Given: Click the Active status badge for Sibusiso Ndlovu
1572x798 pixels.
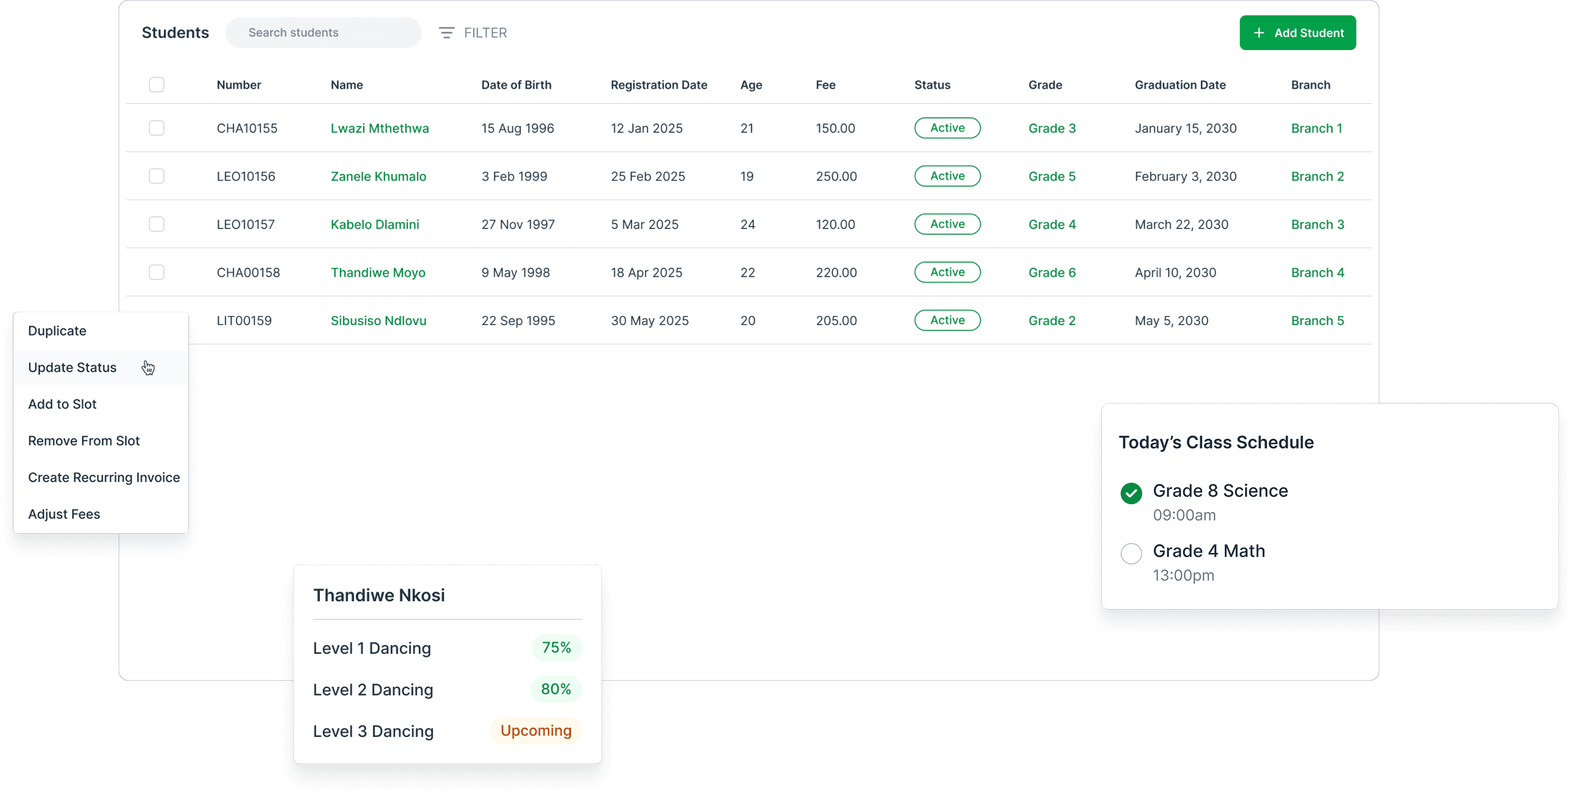Looking at the screenshot, I should (947, 320).
